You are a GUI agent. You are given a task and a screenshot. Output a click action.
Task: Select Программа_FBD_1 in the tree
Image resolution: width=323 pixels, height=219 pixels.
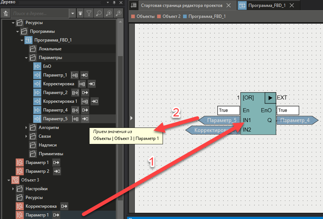click(x=53, y=40)
